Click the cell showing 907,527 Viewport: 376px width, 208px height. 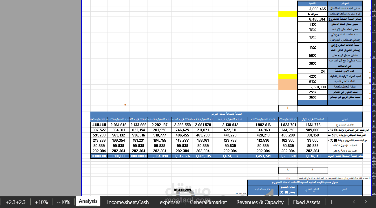(x=99, y=130)
